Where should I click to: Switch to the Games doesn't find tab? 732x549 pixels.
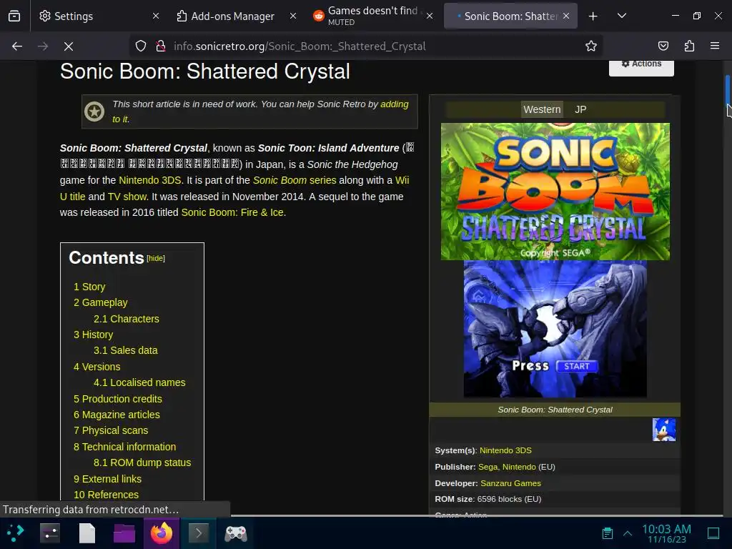[x=372, y=16]
